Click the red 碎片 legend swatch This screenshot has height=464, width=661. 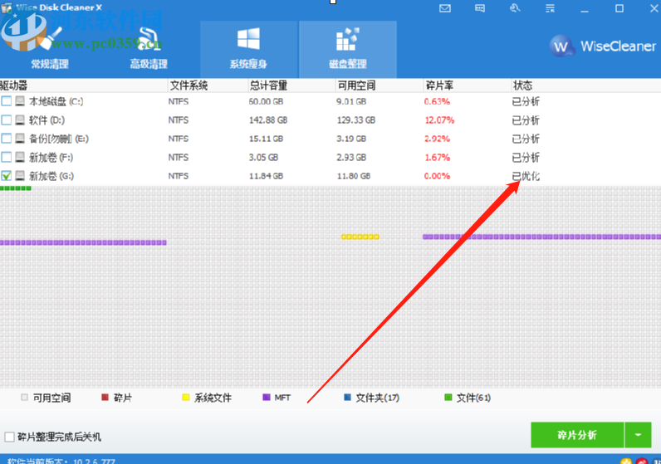pos(105,398)
